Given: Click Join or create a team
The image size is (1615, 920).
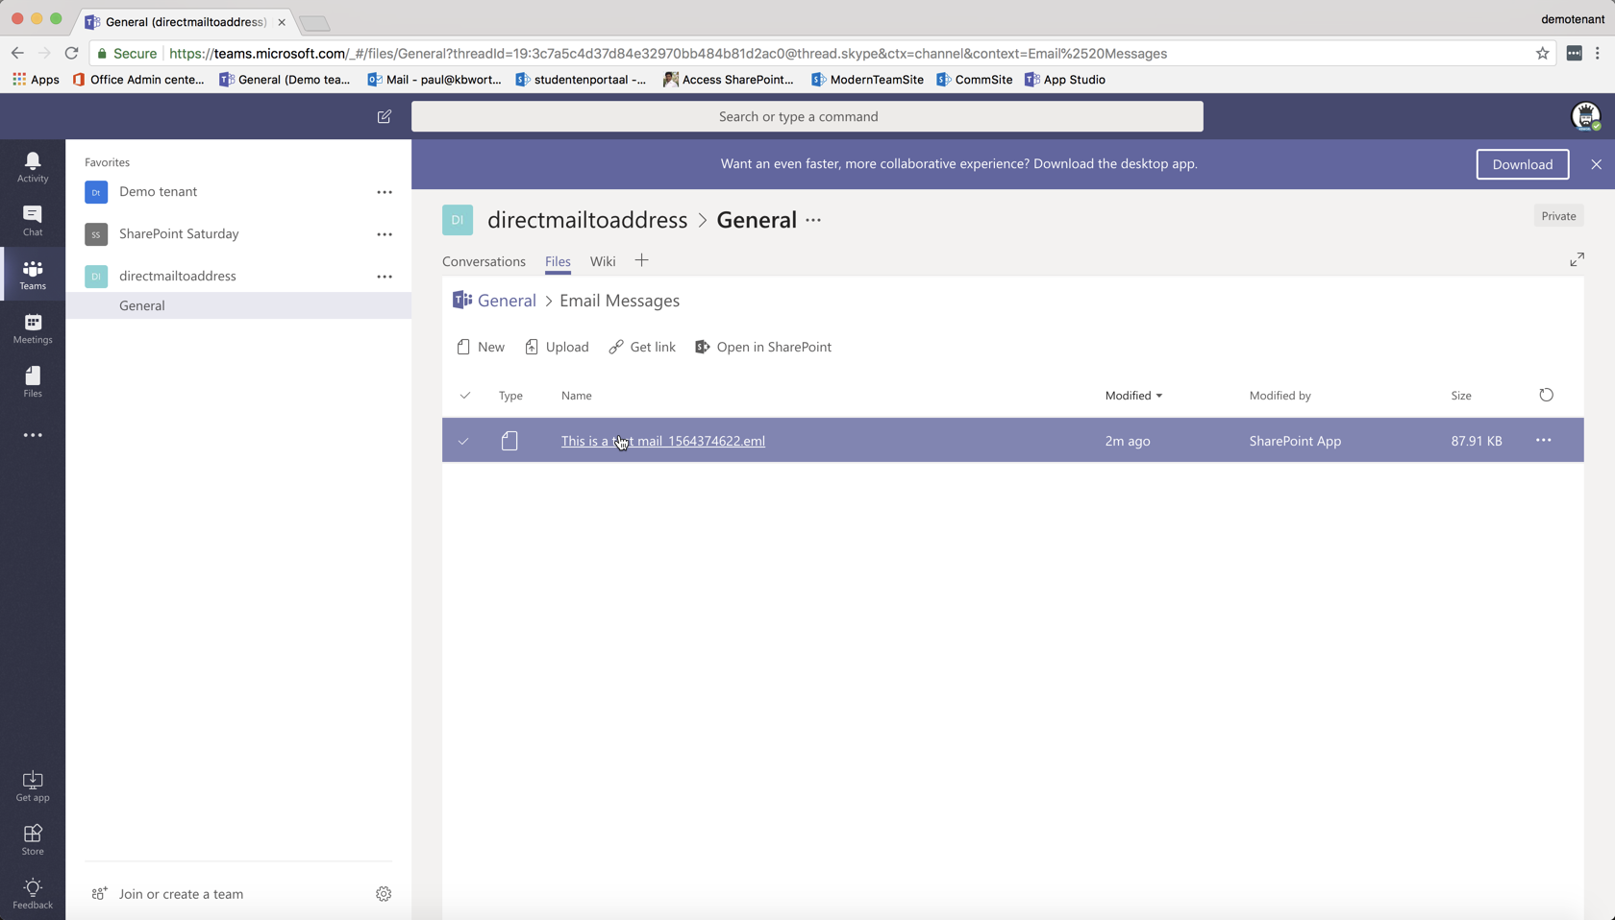Looking at the screenshot, I should tap(181, 894).
